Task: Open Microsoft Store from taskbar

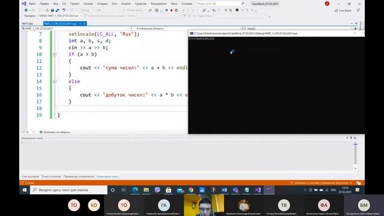Action: [169, 190]
